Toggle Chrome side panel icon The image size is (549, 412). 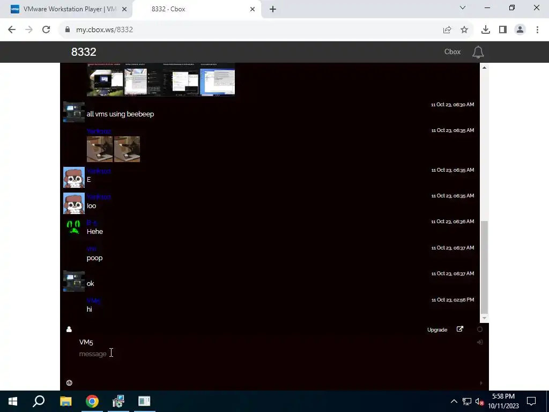tap(503, 30)
